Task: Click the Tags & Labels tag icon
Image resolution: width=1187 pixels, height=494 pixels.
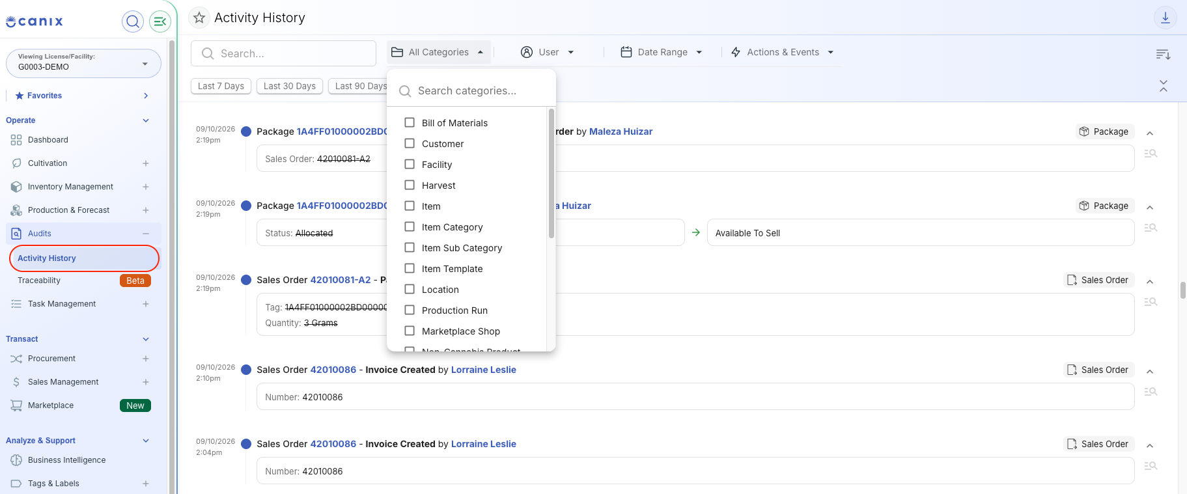Action: [16, 484]
